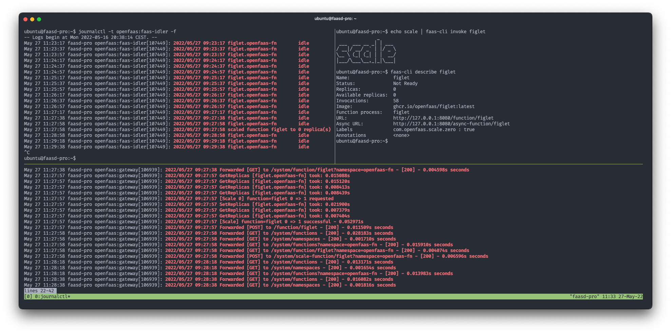
Task: Click the Available replicas label
Action: 362,95
